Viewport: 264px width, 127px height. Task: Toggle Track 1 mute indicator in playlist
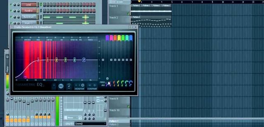128,14
